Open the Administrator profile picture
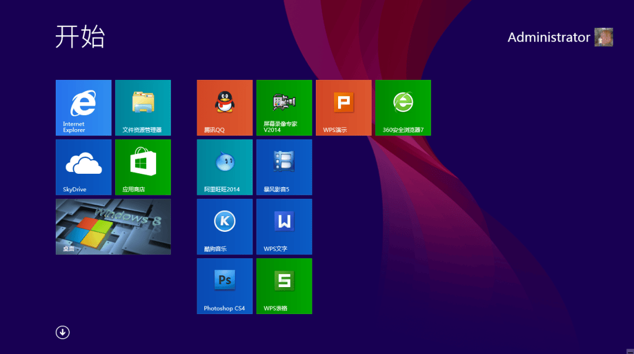 pos(604,37)
